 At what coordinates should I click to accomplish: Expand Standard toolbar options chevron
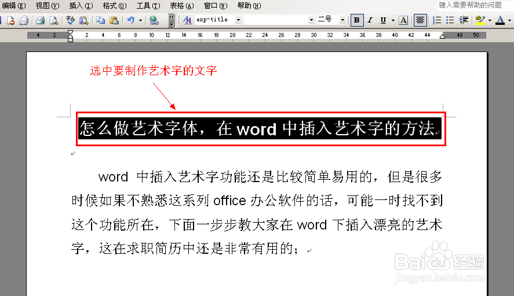(x=172, y=20)
